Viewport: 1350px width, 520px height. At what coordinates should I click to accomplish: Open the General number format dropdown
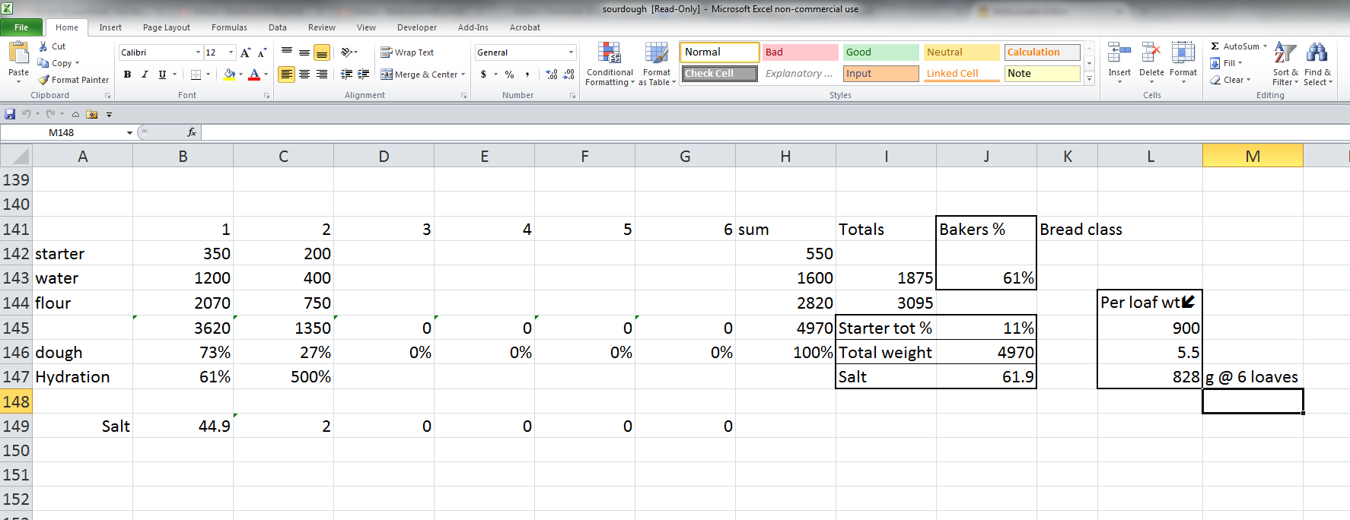[571, 52]
